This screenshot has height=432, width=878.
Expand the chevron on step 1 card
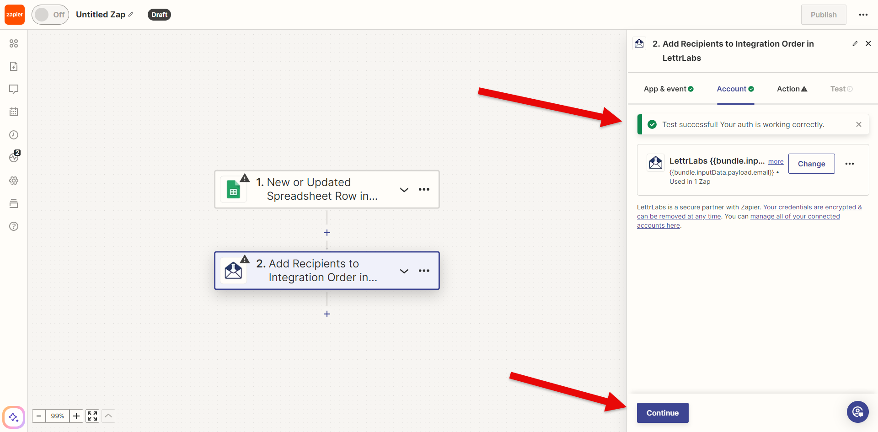pos(404,189)
